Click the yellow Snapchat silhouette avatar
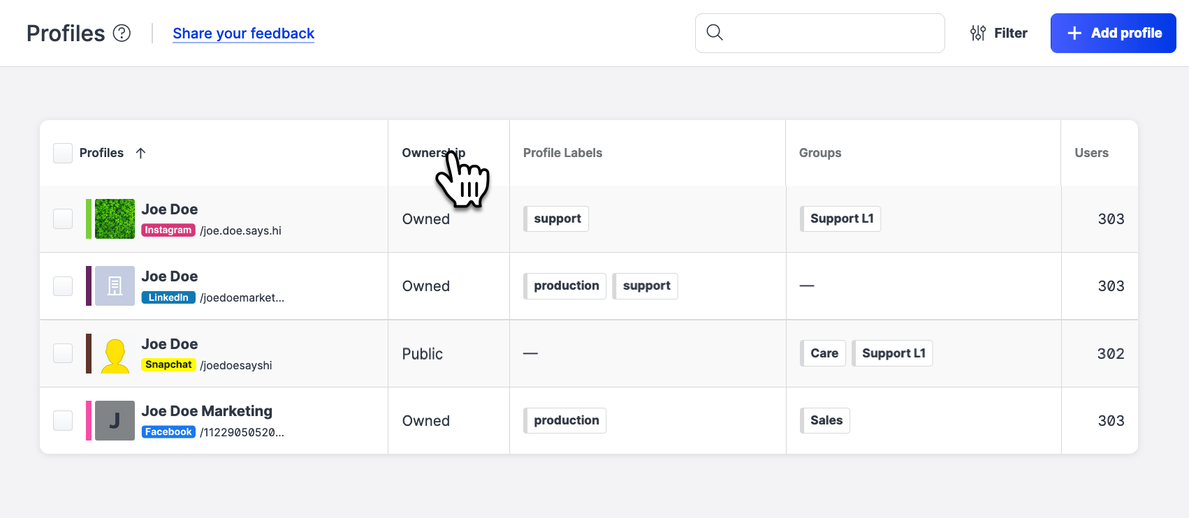1189x518 pixels. click(x=115, y=353)
